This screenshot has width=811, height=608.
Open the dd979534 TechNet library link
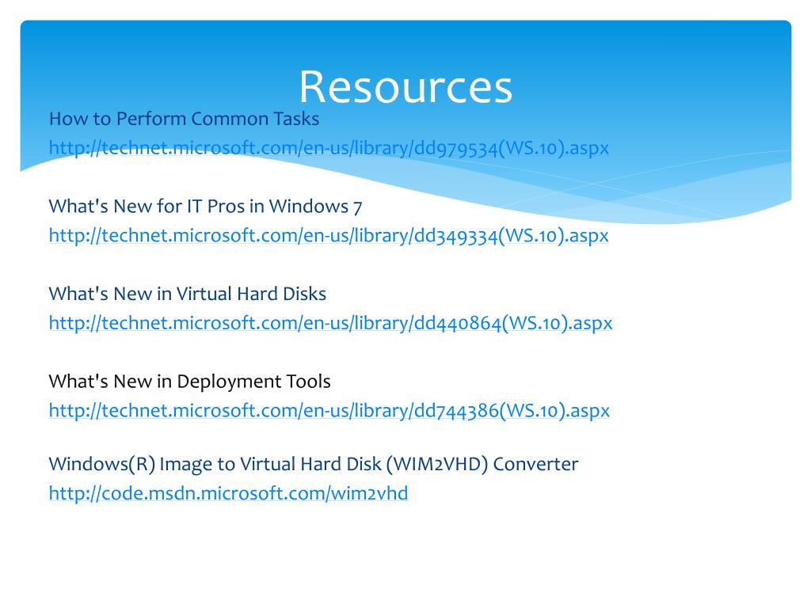329,148
